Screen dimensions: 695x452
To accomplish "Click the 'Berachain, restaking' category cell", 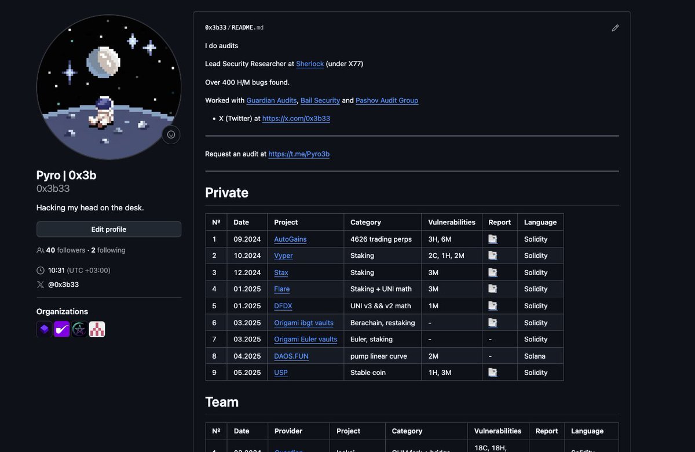I will point(383,323).
